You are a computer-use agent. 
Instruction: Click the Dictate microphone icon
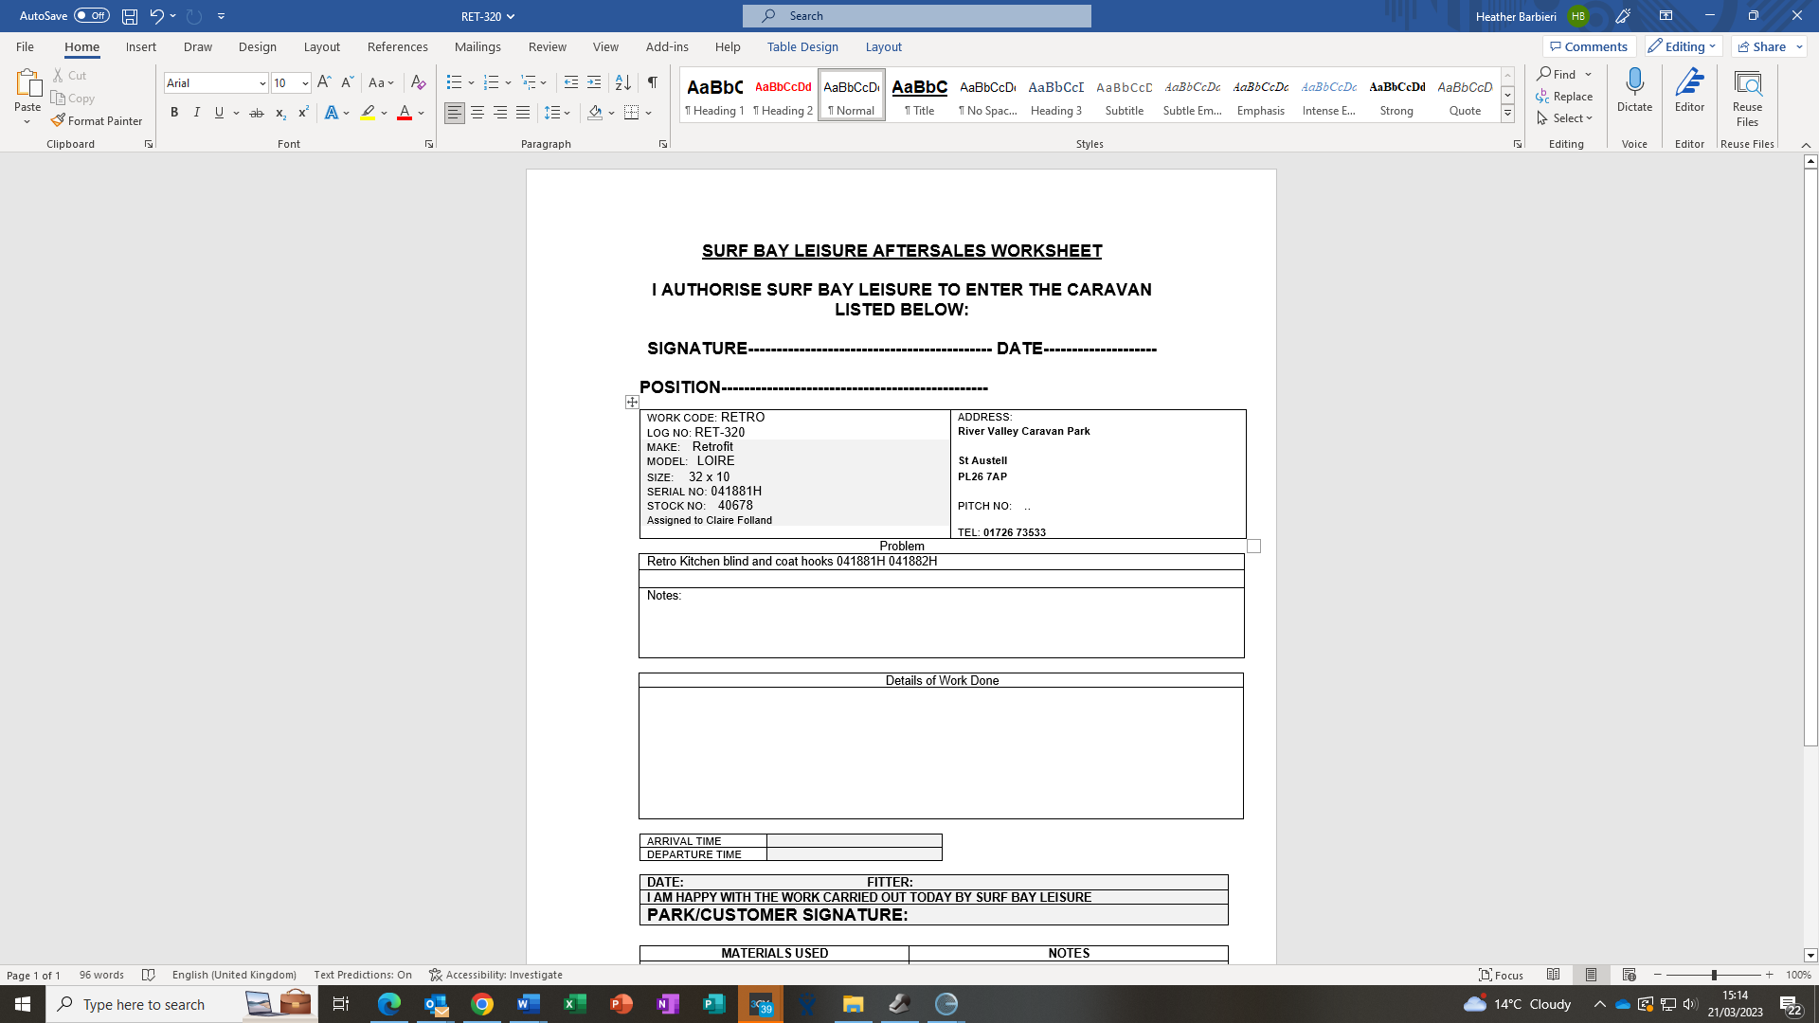pyautogui.click(x=1634, y=83)
